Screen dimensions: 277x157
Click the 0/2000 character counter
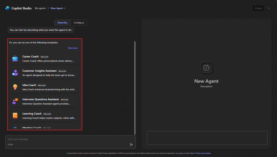pos(10,145)
